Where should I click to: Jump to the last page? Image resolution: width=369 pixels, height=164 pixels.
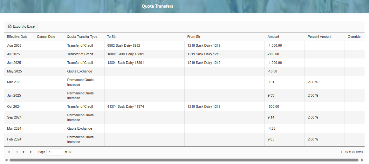(31, 152)
